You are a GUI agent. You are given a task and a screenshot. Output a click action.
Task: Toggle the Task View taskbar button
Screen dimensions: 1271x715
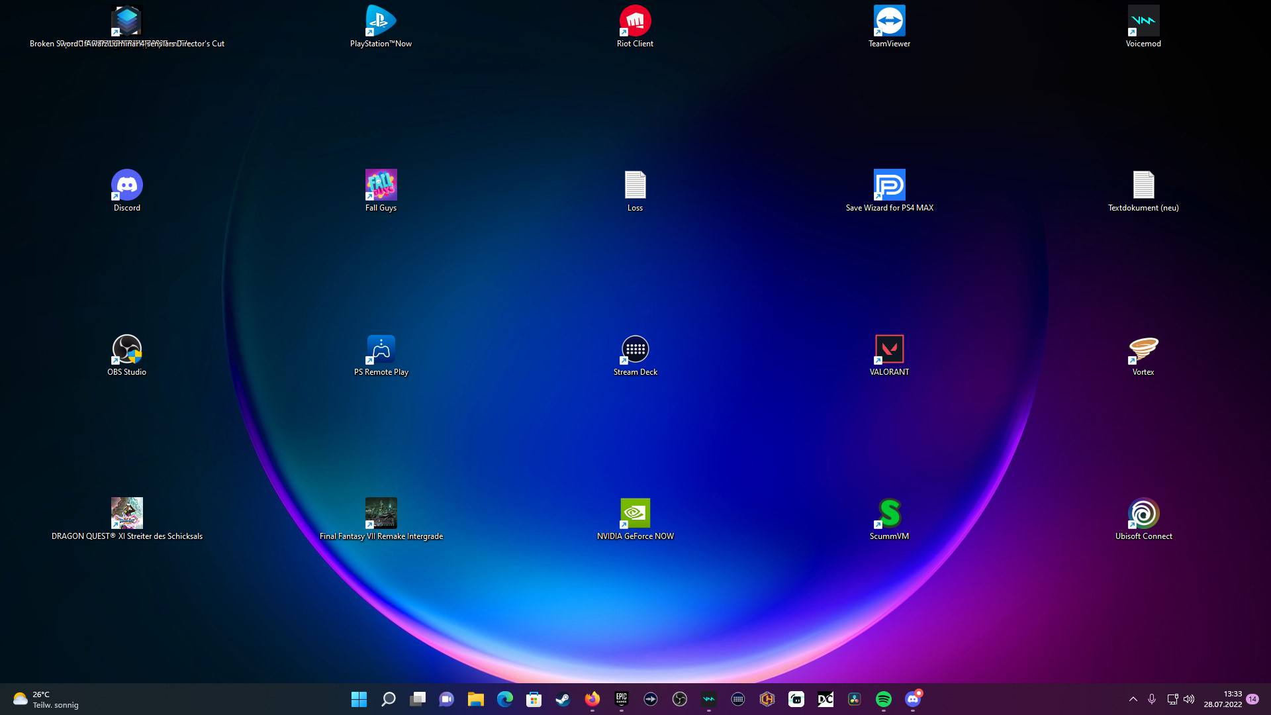pos(417,699)
